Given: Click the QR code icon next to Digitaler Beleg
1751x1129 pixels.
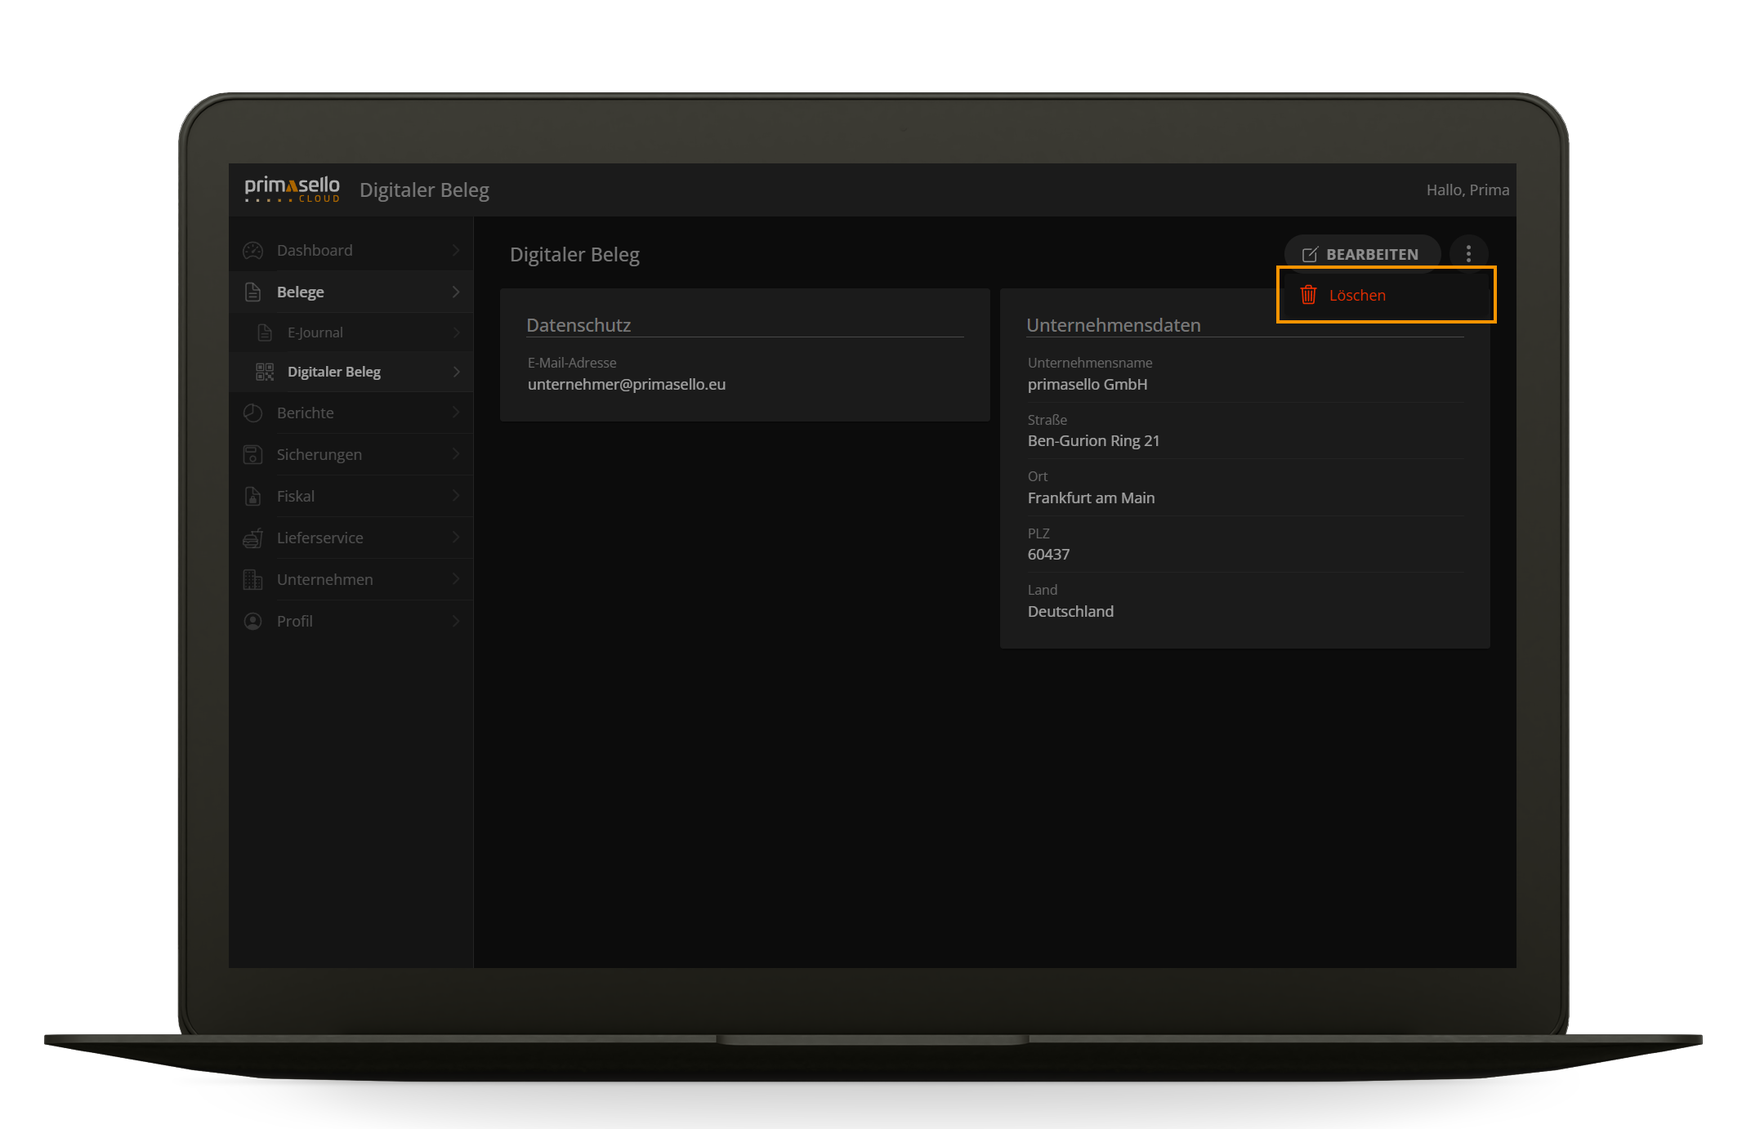Looking at the screenshot, I should click(265, 372).
